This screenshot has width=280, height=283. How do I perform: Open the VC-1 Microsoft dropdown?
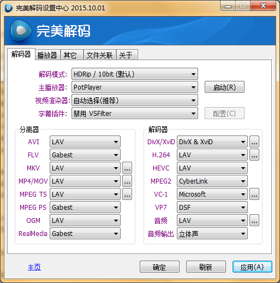[x=212, y=194]
